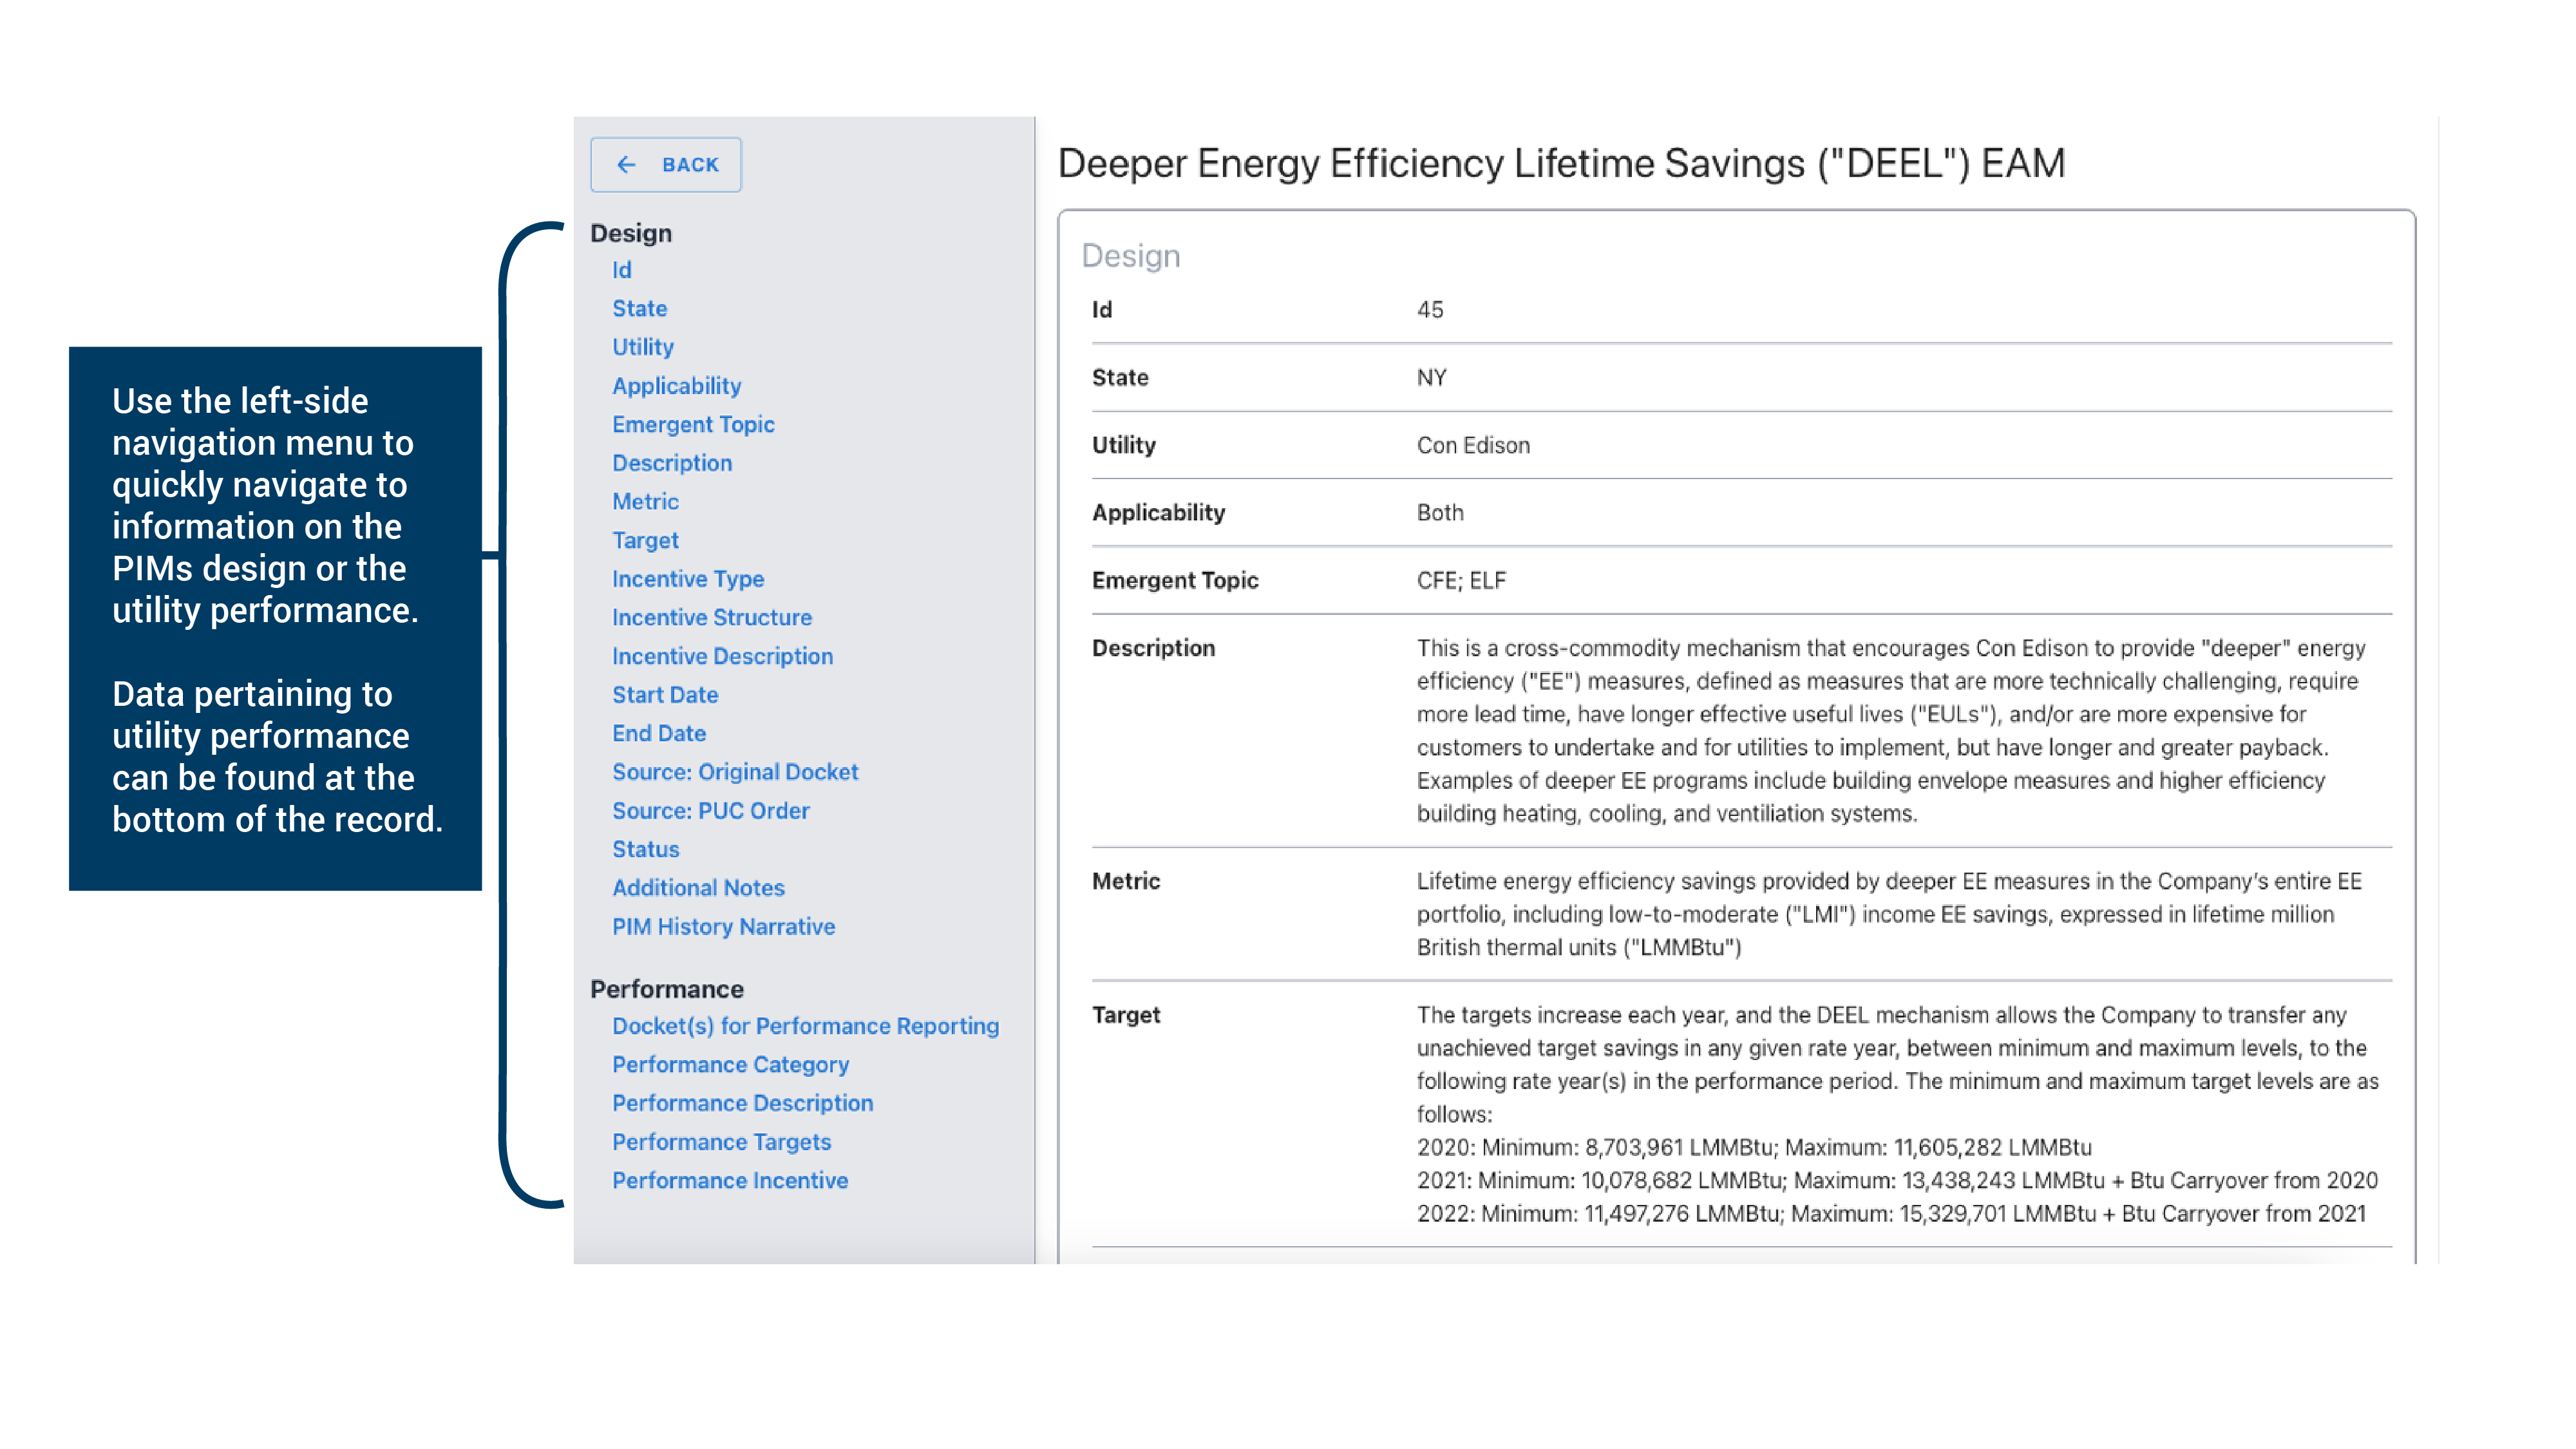Select the State navigation link
The height and width of the screenshot is (1449, 2576).
click(x=640, y=309)
